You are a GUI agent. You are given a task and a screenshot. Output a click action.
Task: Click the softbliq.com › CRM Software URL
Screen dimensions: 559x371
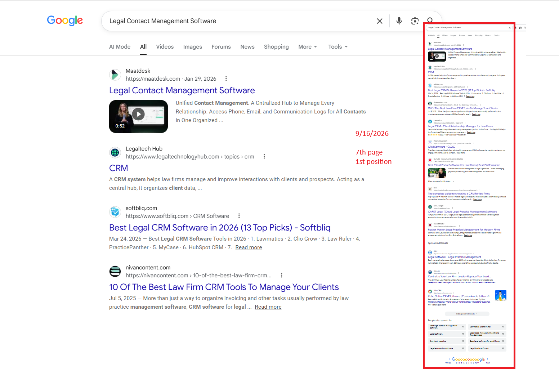[177, 216]
